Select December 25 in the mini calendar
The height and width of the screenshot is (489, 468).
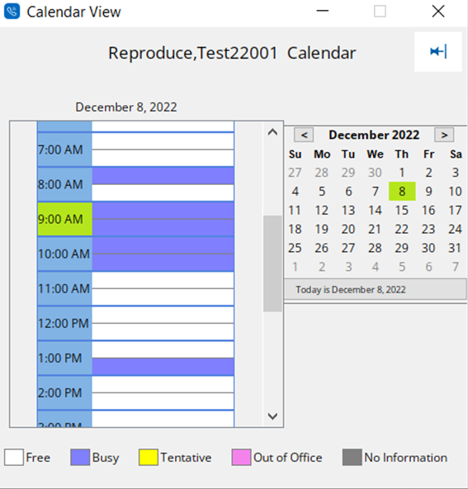tap(295, 248)
